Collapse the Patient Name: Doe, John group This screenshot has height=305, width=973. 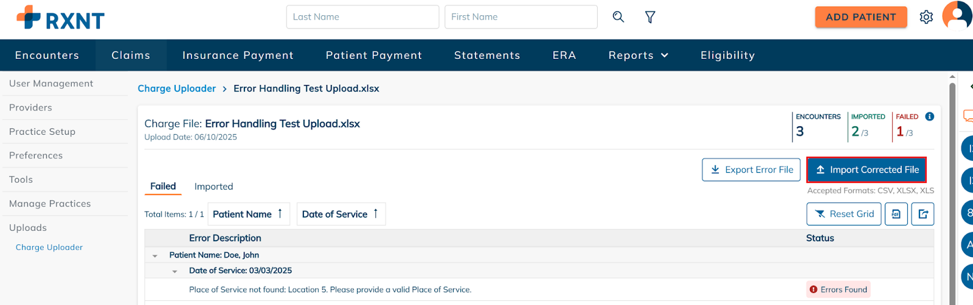[x=155, y=256]
